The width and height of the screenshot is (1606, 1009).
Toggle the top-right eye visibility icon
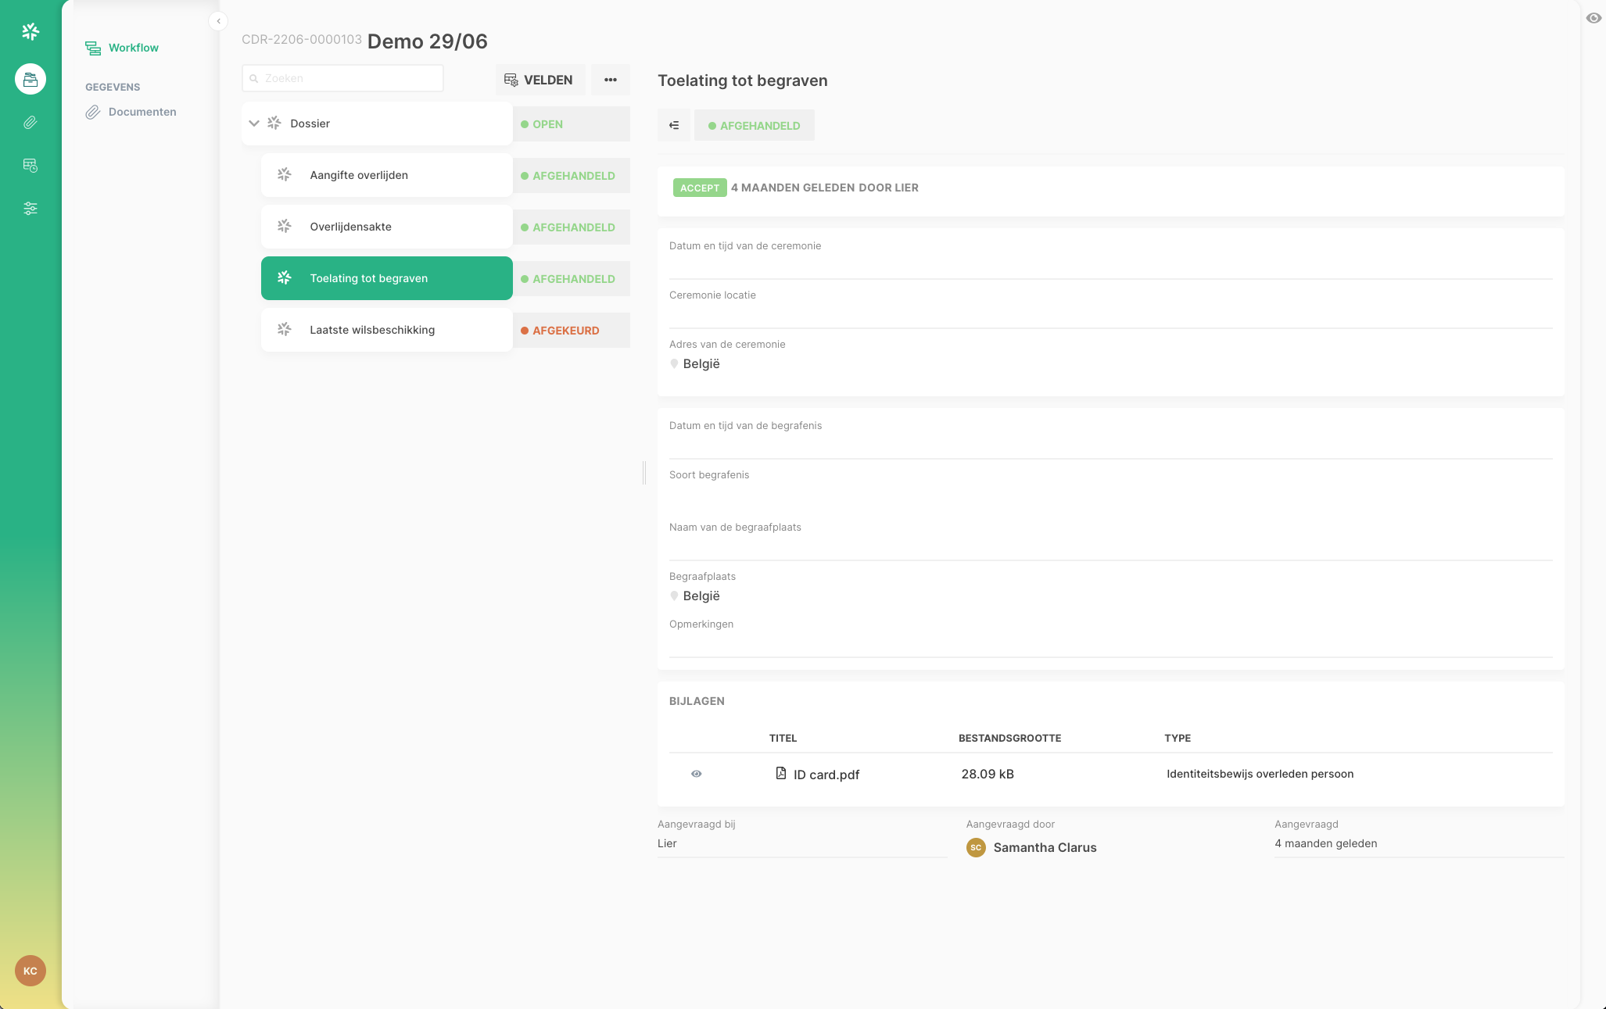(x=1593, y=18)
